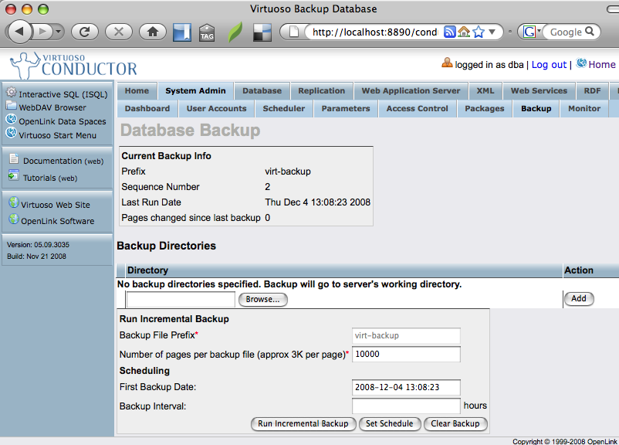This screenshot has width=619, height=445.
Task: Click the globe icon beside Virtuoso Web Site
Action: [13, 204]
